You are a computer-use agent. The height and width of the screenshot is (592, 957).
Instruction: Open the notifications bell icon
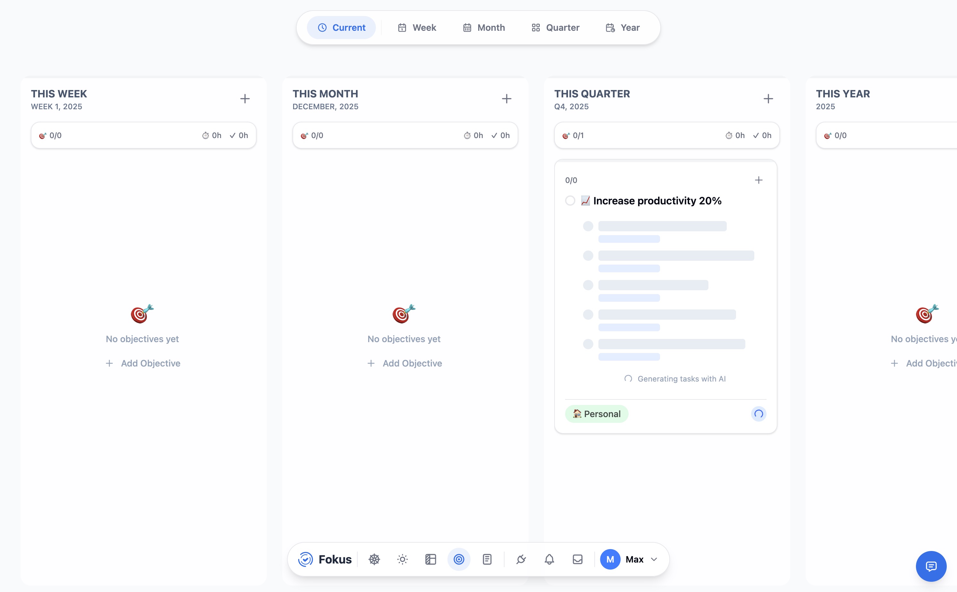coord(549,559)
